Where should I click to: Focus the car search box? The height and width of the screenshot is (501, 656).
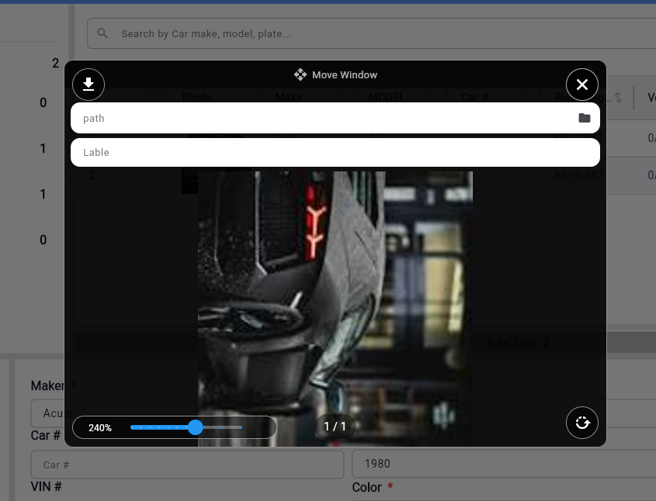click(x=373, y=34)
